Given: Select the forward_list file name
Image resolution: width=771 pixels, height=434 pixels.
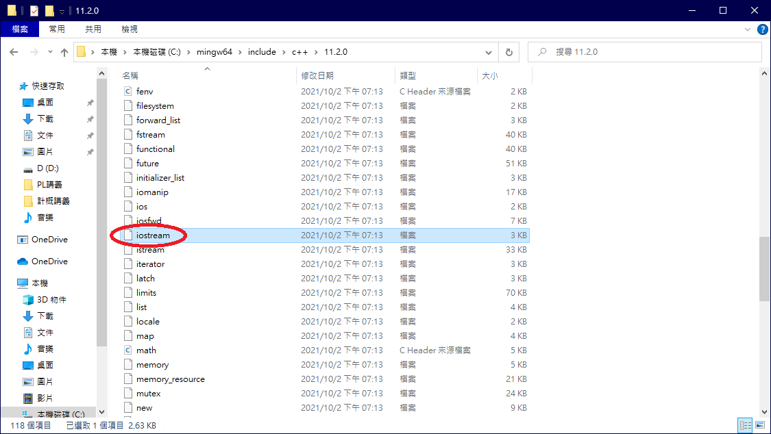Looking at the screenshot, I should point(158,120).
